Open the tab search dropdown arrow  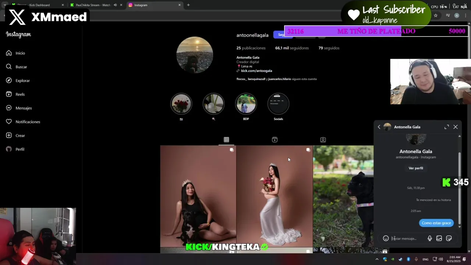5,5
